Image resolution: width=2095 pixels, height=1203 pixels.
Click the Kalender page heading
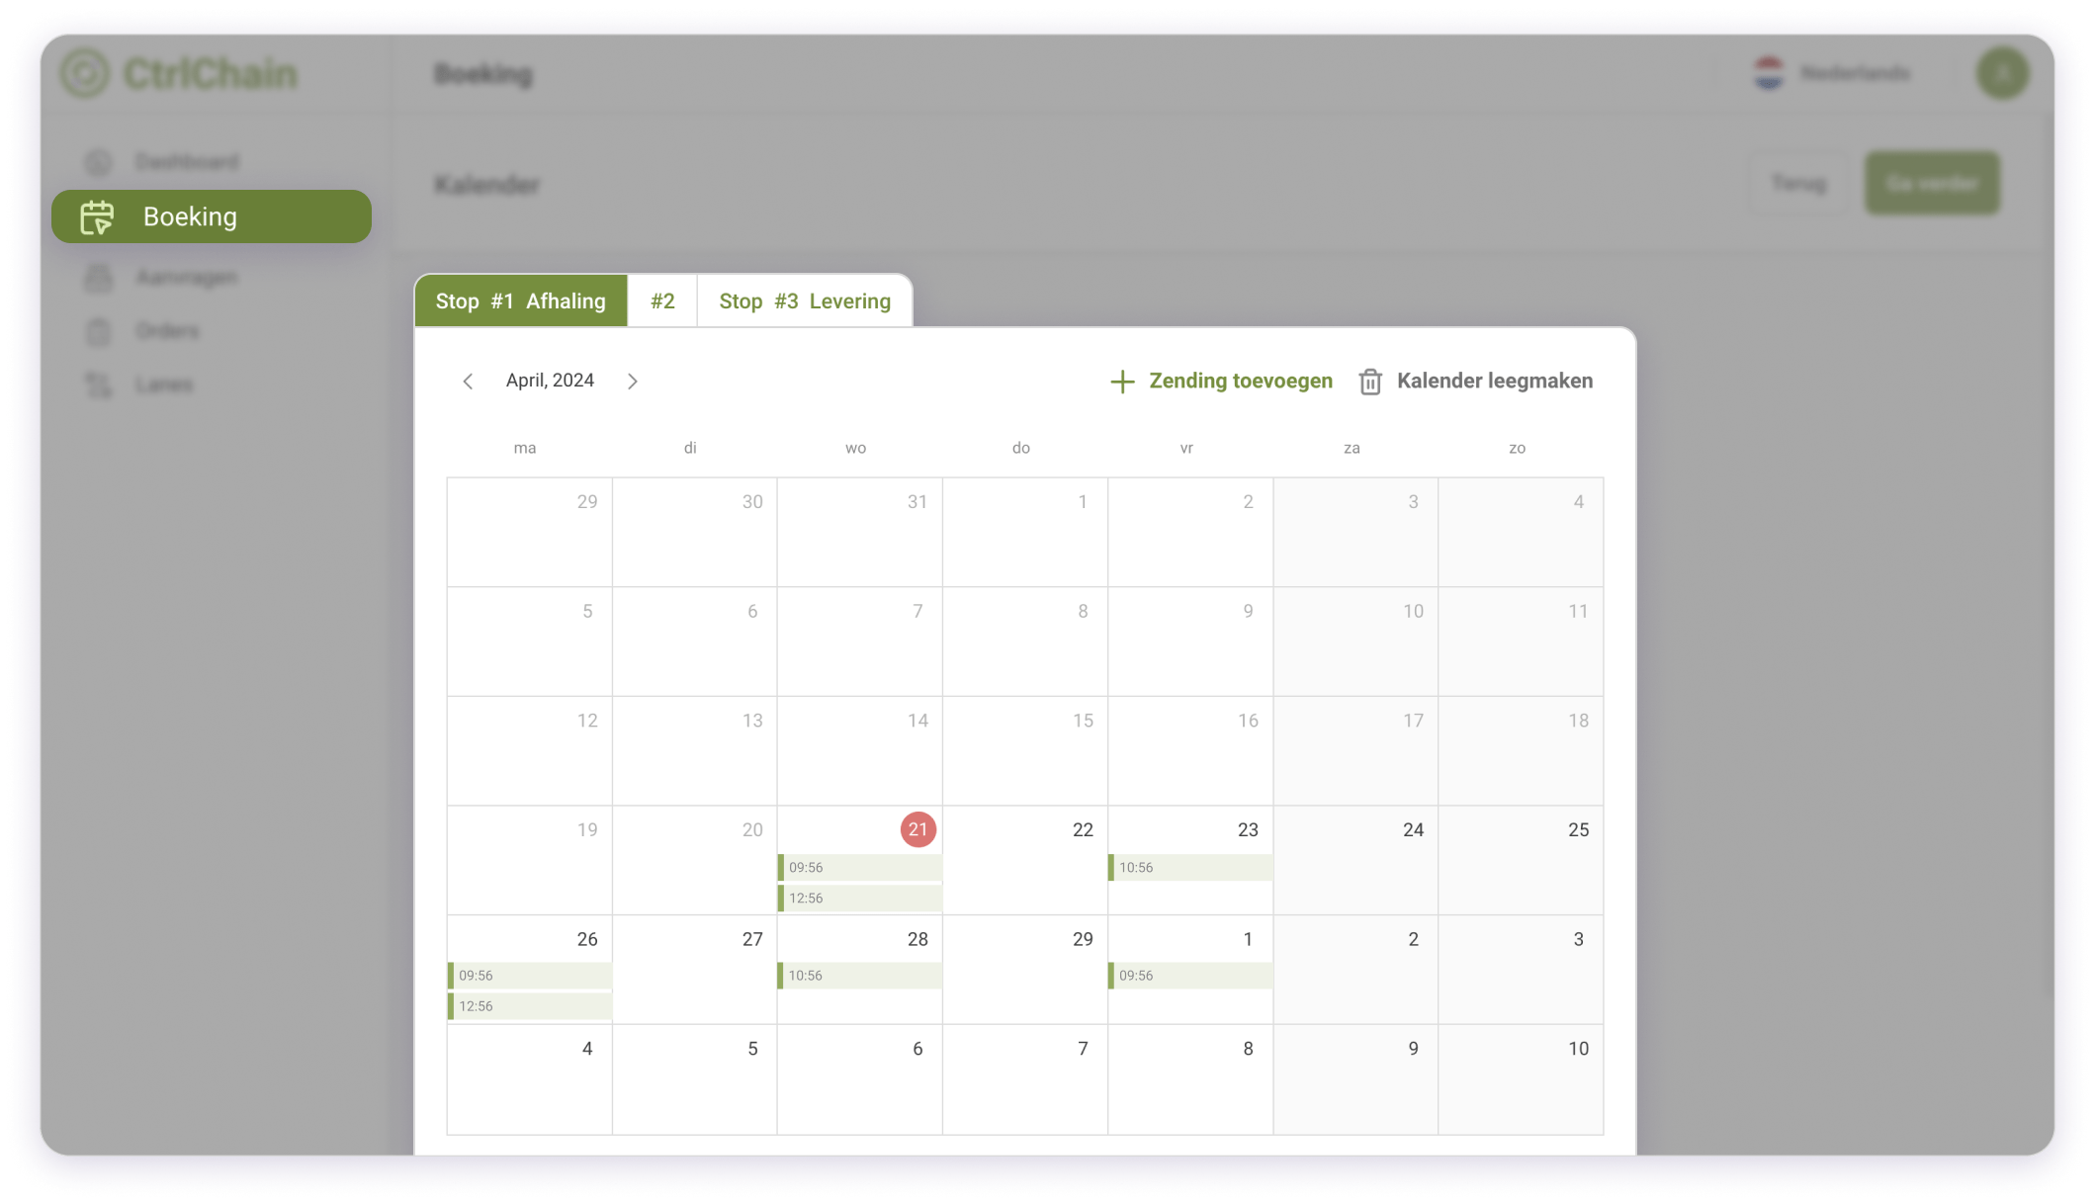(486, 185)
